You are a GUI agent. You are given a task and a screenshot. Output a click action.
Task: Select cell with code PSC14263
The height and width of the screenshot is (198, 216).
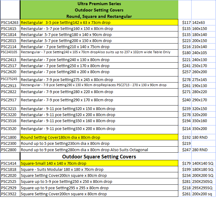click(10, 22)
